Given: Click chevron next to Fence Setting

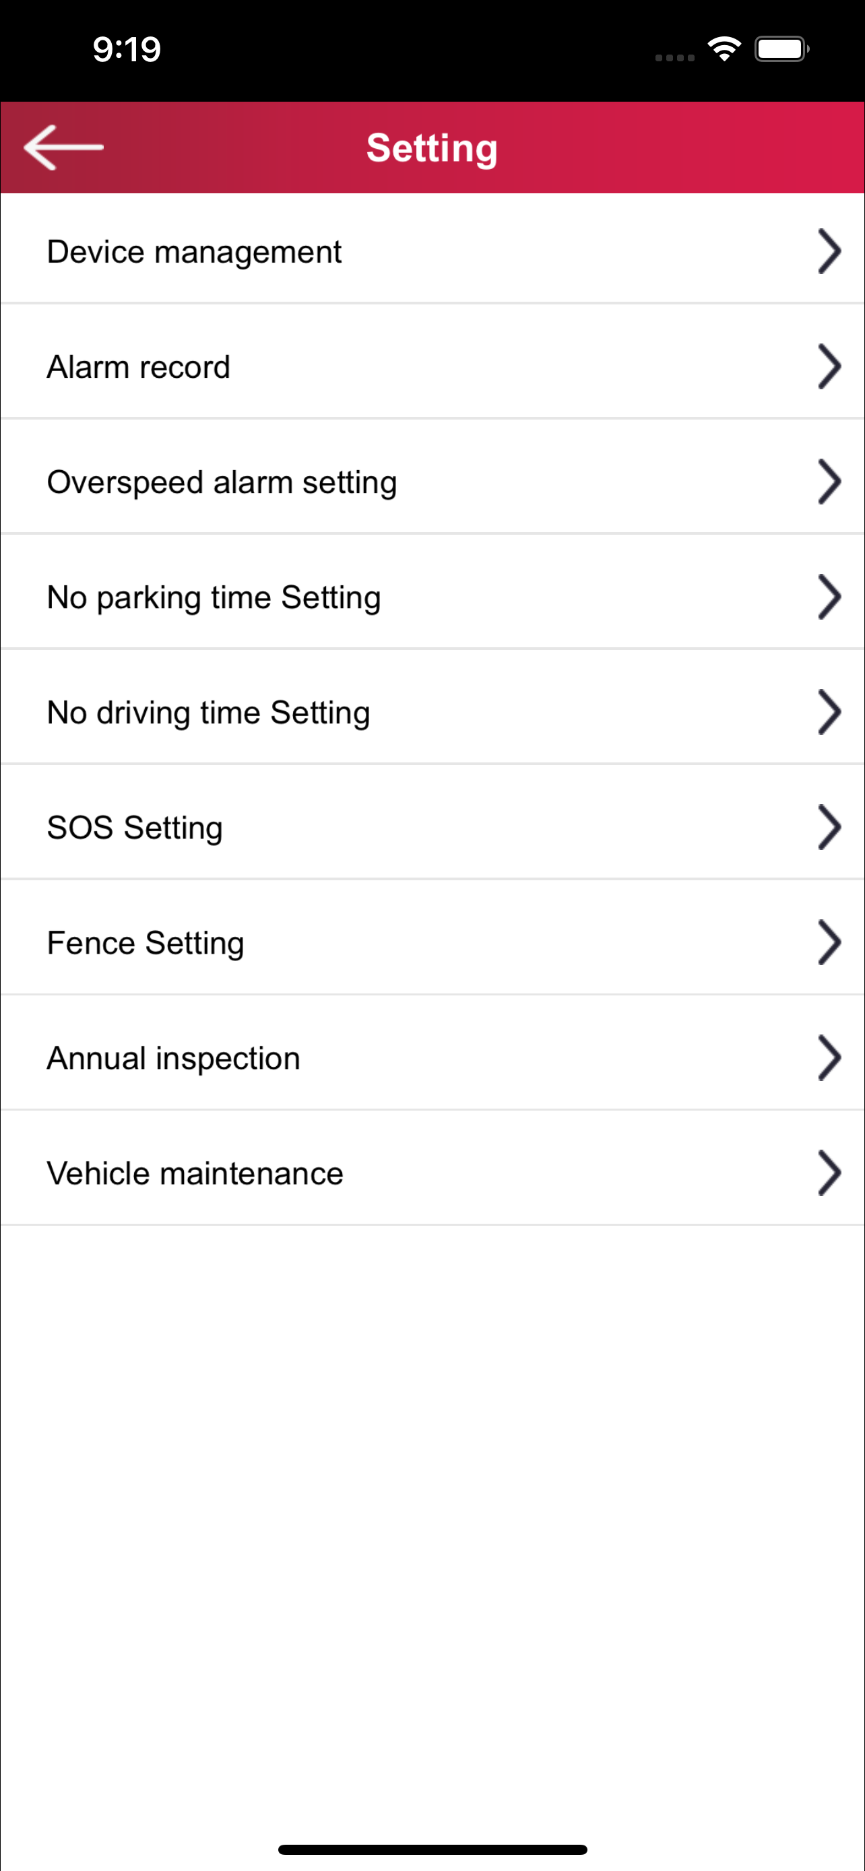Looking at the screenshot, I should click(829, 943).
